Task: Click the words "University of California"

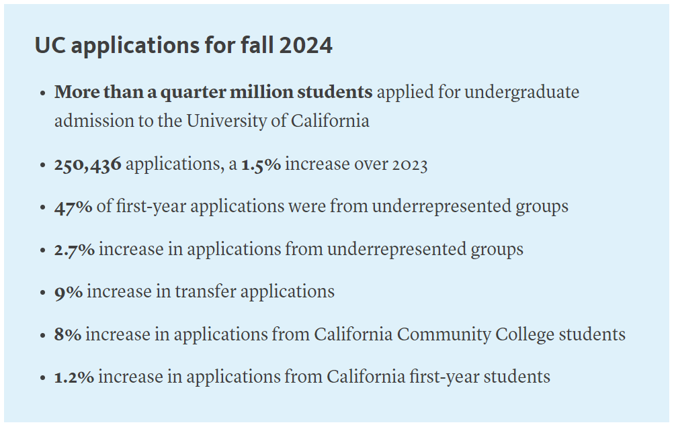Action: click(x=278, y=121)
